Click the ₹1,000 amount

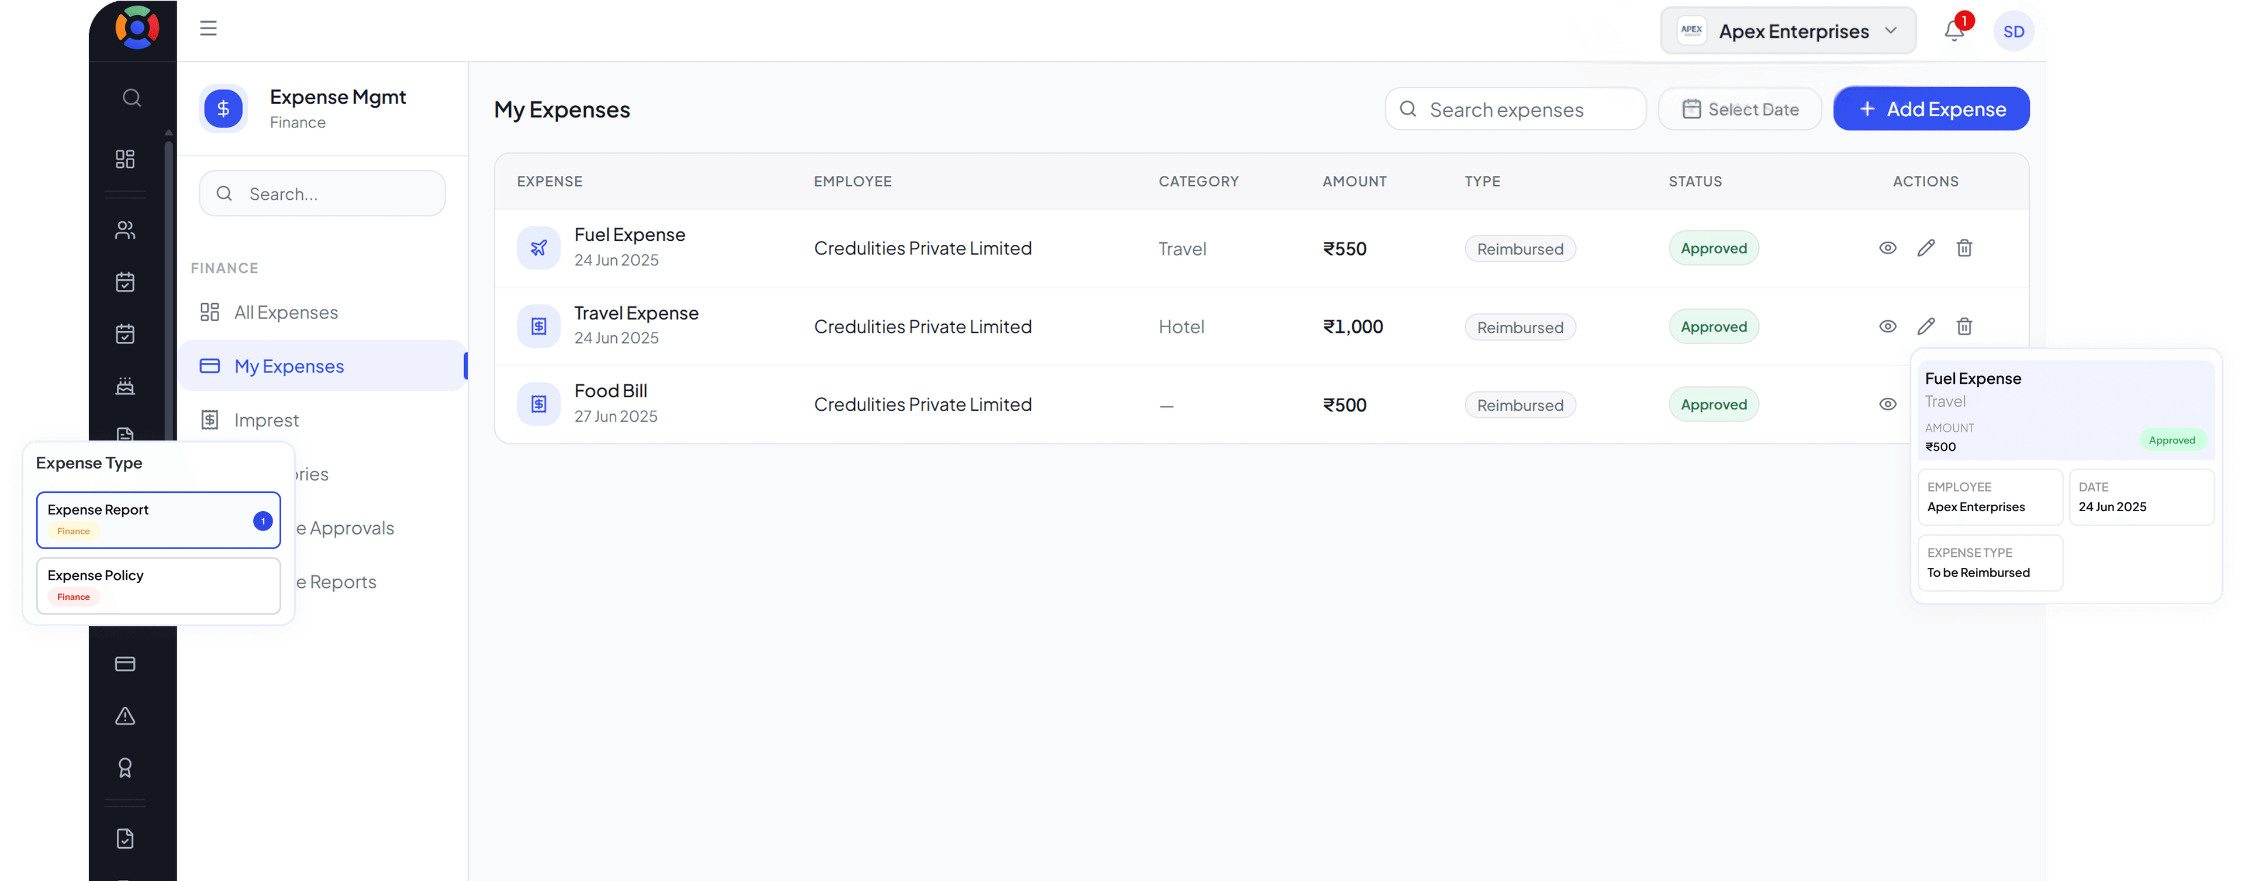pos(1353,327)
